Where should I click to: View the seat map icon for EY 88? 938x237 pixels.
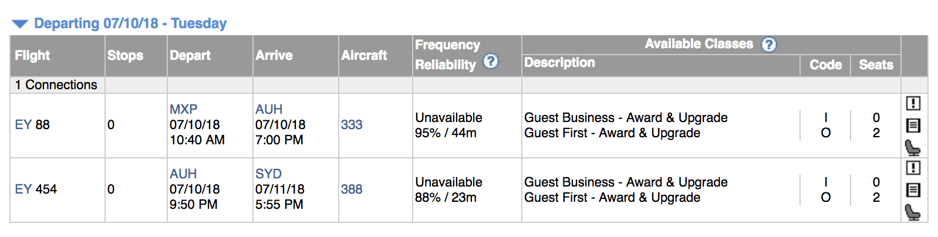pos(913,147)
